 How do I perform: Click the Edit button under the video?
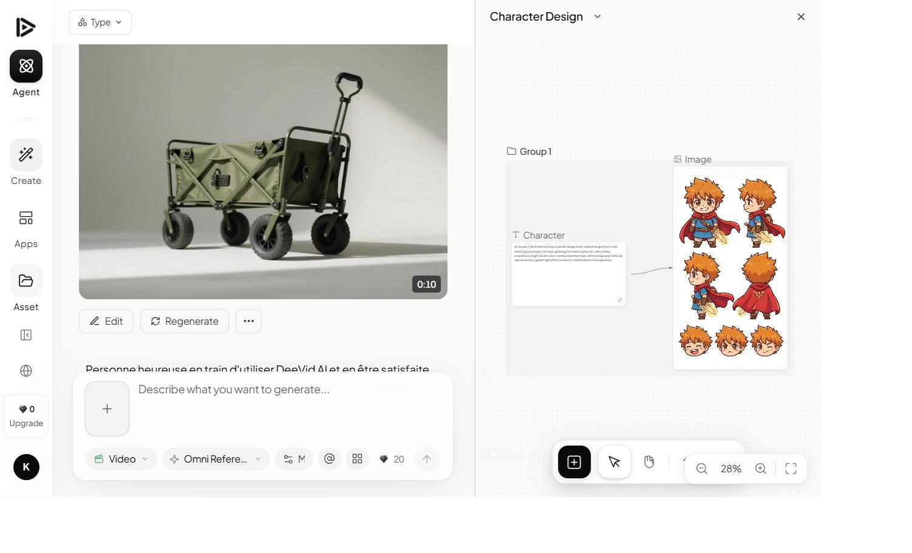pyautogui.click(x=106, y=321)
